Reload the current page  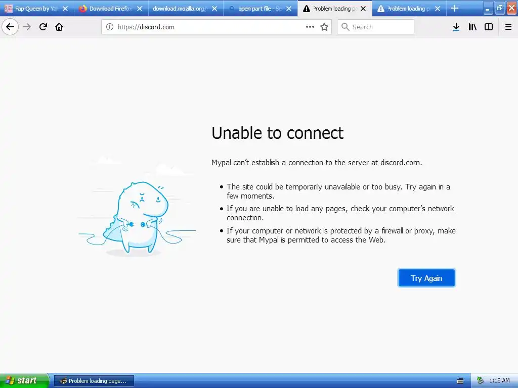(x=43, y=27)
